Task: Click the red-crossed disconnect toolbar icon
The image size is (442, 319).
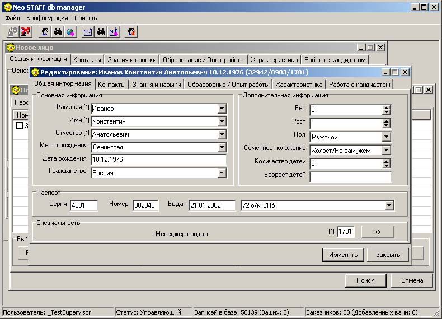Action: tap(26, 31)
